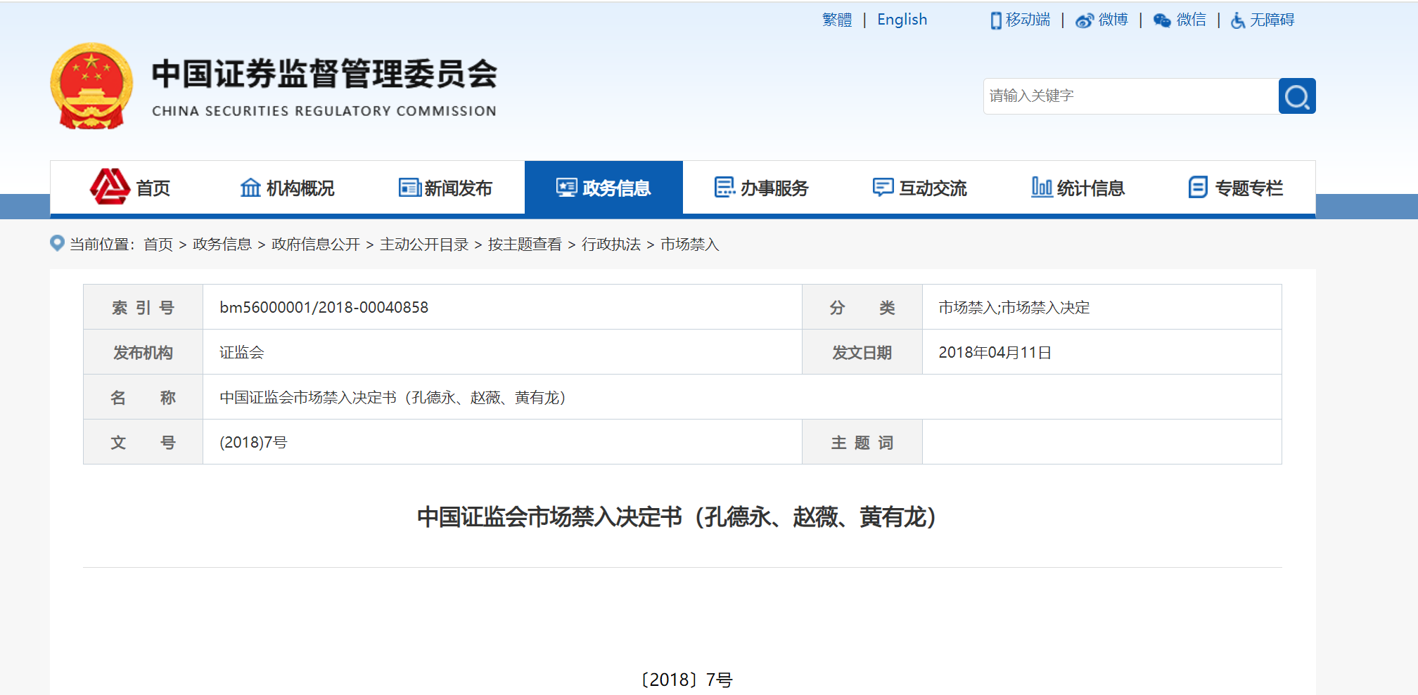1418x695 pixels.
Task: Go to 政务信息 in the breadcrumb
Action: tap(222, 244)
